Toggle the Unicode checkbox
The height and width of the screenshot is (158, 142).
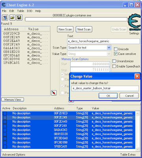(116, 49)
